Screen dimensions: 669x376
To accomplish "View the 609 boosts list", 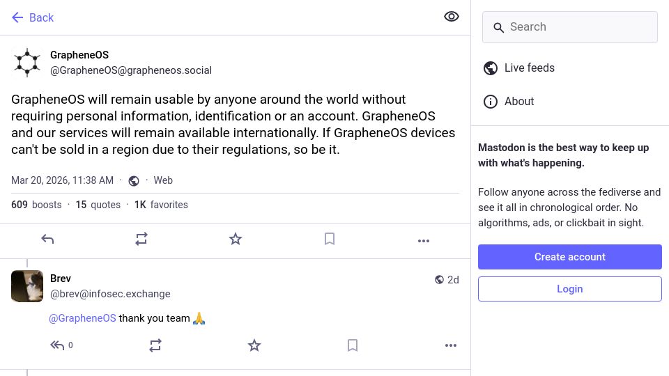I will click(36, 205).
